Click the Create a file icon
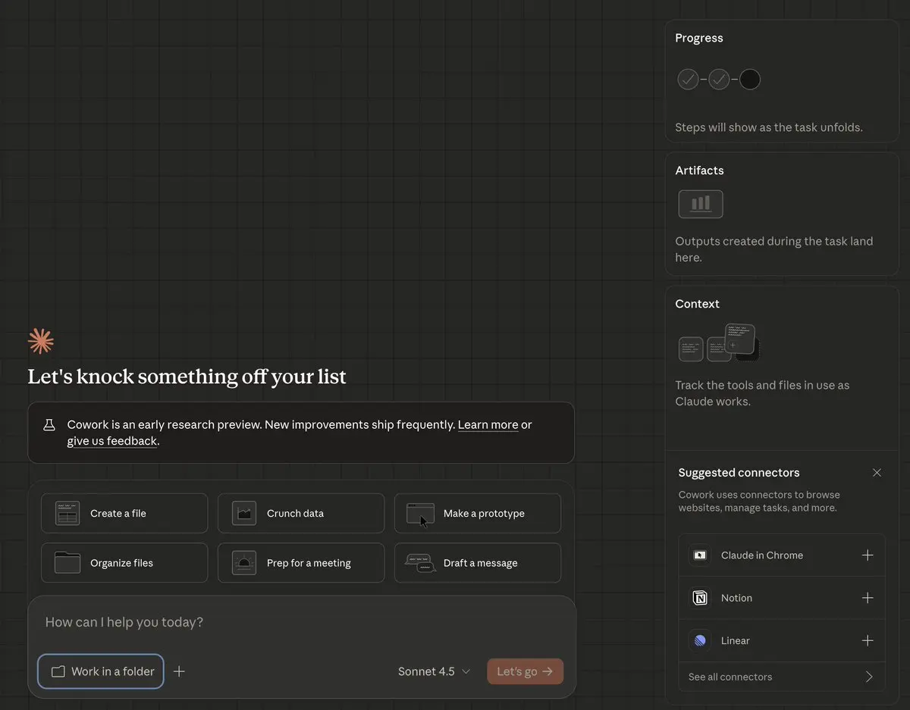 pyautogui.click(x=67, y=514)
